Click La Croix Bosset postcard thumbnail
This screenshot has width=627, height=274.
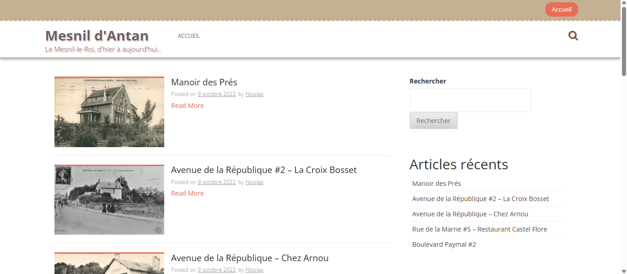pos(109,199)
